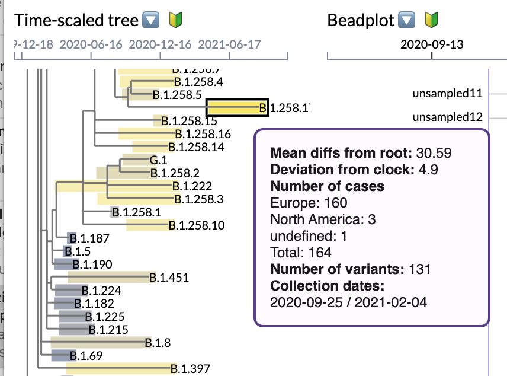Click the help book icon beside Beadplot
Viewport: 507px width, 376px height.
pos(431,20)
